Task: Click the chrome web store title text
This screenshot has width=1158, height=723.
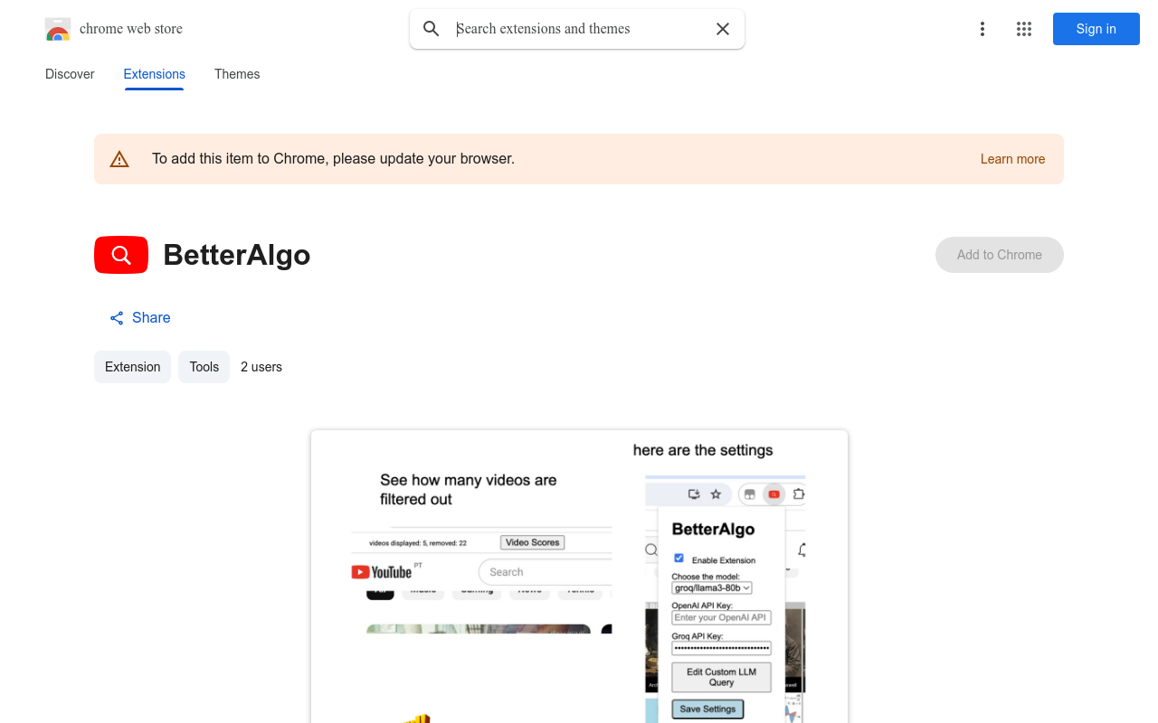Action: click(131, 29)
